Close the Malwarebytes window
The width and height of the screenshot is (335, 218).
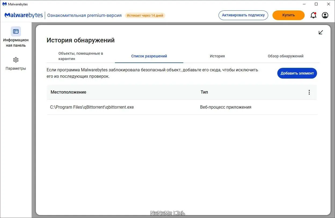[x=329, y=4]
